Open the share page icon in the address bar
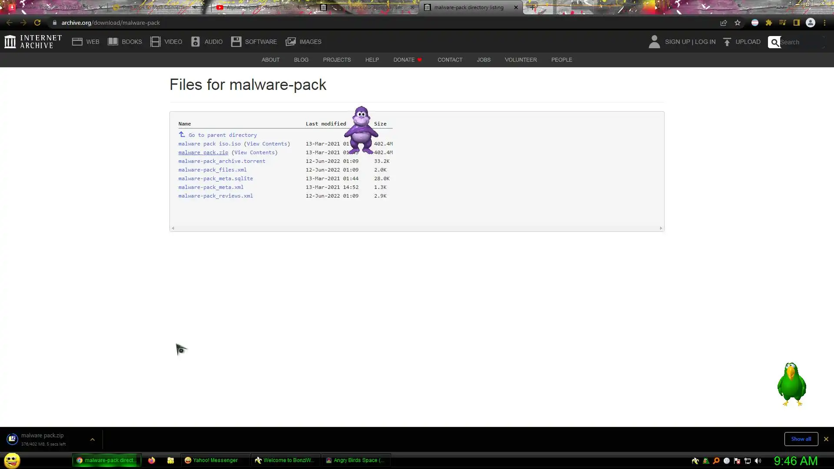Viewport: 834px width, 469px height. coord(724,23)
